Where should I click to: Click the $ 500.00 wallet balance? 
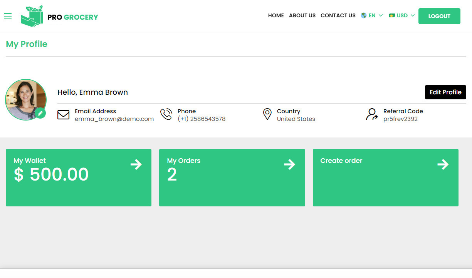click(51, 174)
